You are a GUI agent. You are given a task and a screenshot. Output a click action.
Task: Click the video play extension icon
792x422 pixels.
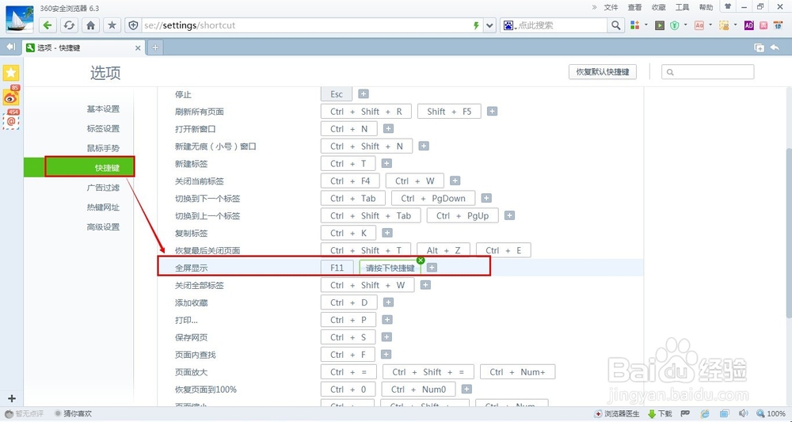click(660, 25)
